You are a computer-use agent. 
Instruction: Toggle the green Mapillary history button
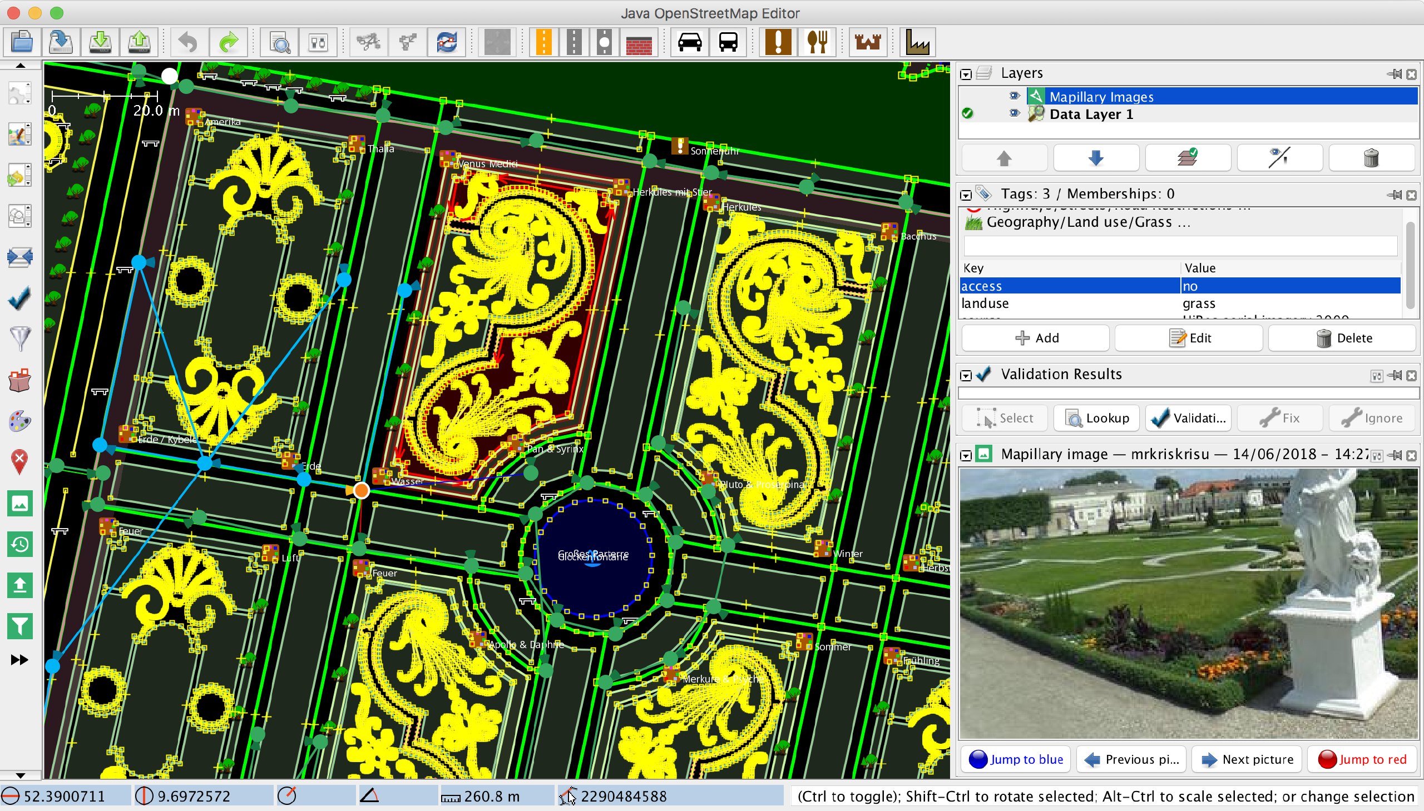(x=19, y=544)
